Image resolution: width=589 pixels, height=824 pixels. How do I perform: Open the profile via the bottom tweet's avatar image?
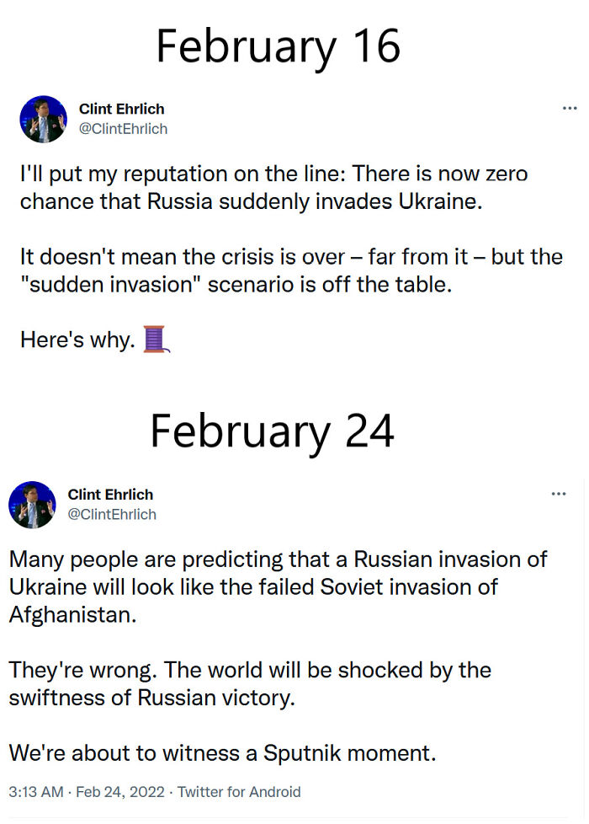32,506
